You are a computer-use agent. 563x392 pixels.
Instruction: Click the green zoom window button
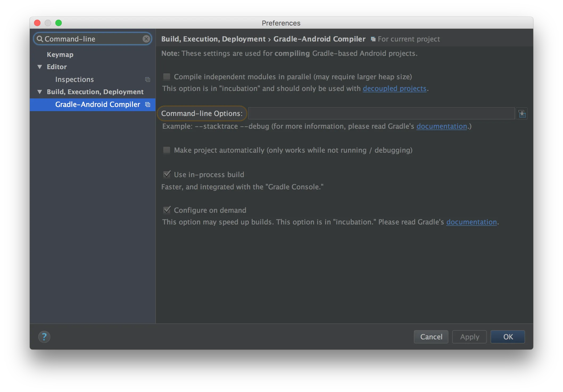(x=59, y=23)
